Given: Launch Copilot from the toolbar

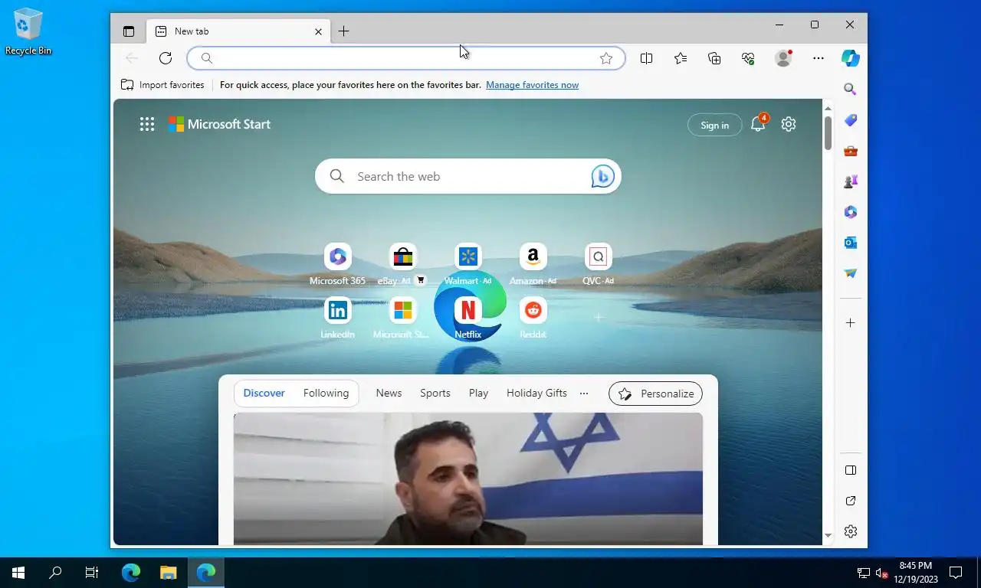Looking at the screenshot, I should (x=850, y=58).
